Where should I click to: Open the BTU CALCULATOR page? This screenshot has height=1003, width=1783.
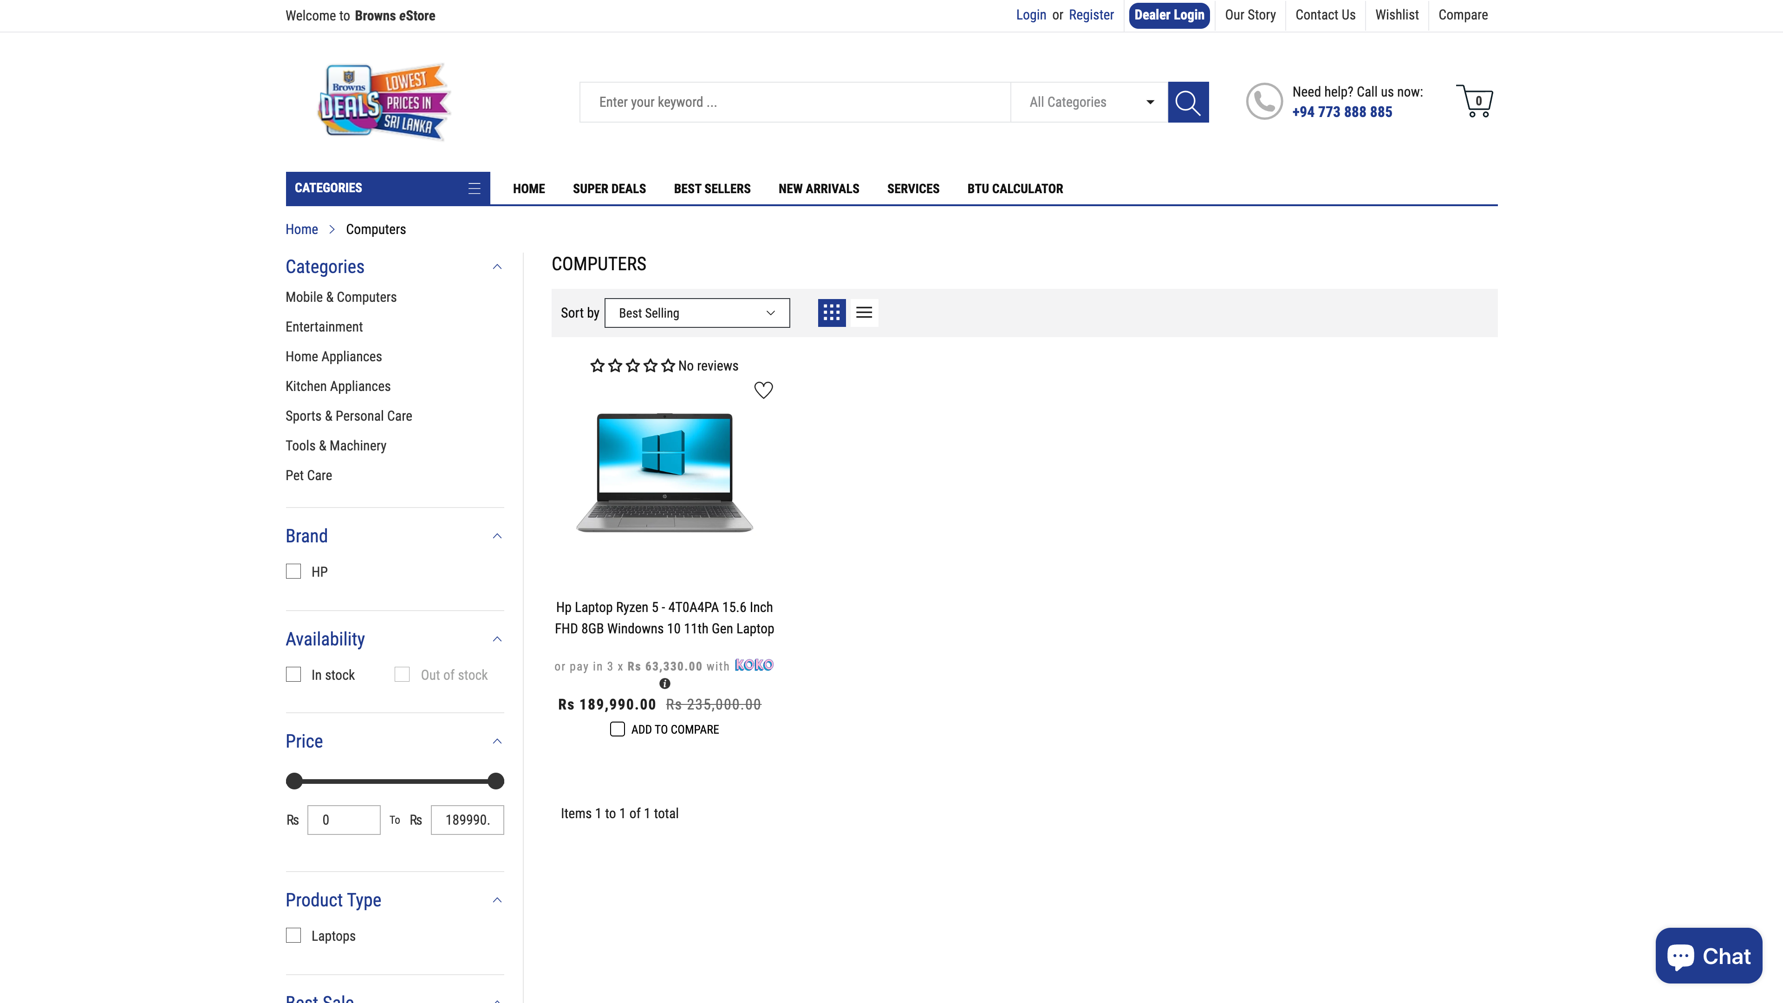click(1015, 188)
